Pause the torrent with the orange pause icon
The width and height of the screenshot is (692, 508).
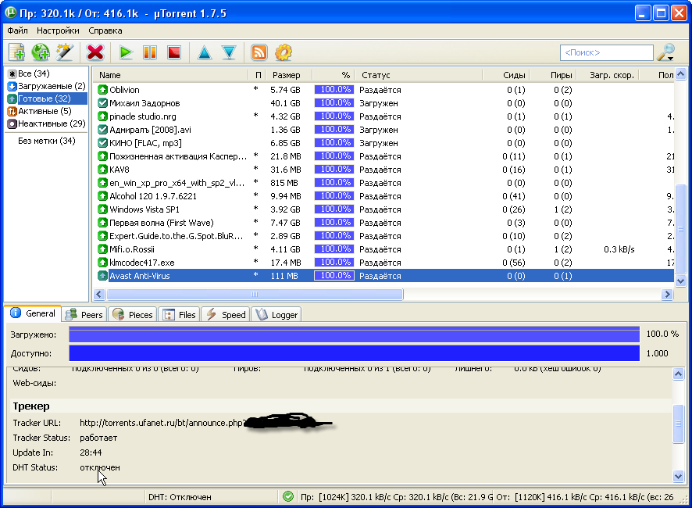coord(150,52)
